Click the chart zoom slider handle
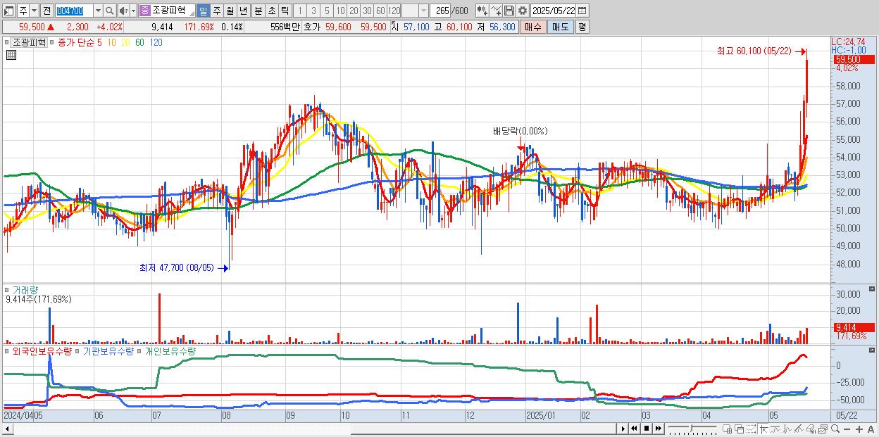The width and height of the screenshot is (879, 437). [691, 429]
